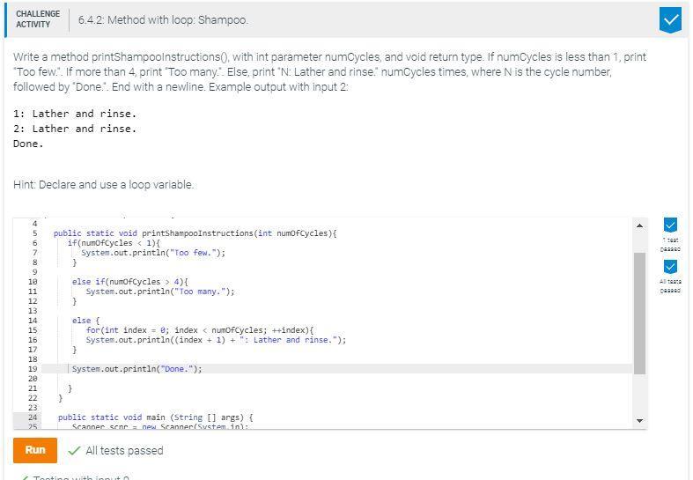The height and width of the screenshot is (480, 693).
Task: Click line number 5 in gutter
Action: pyautogui.click(x=35, y=233)
